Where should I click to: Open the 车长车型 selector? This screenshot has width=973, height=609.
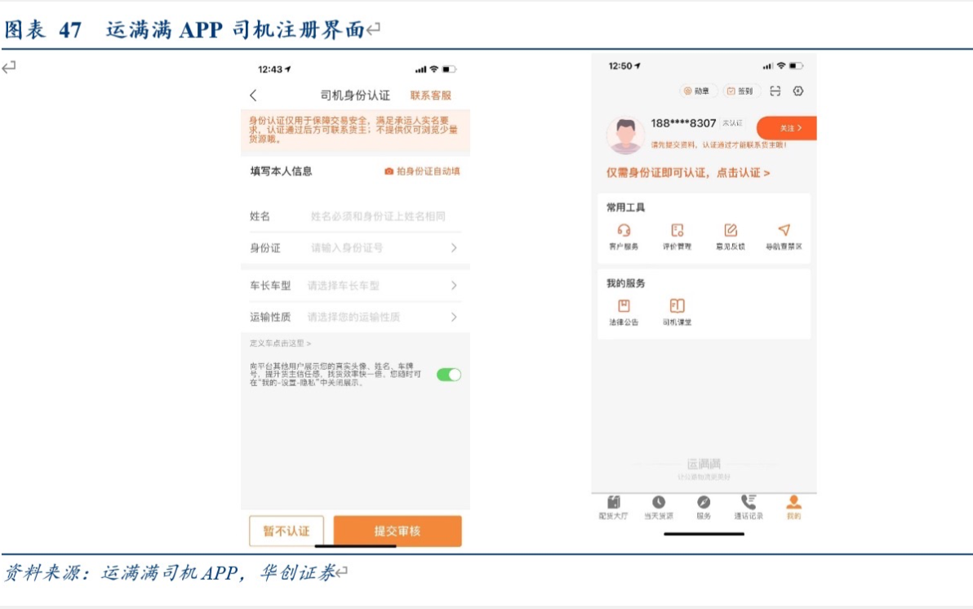tap(355, 286)
